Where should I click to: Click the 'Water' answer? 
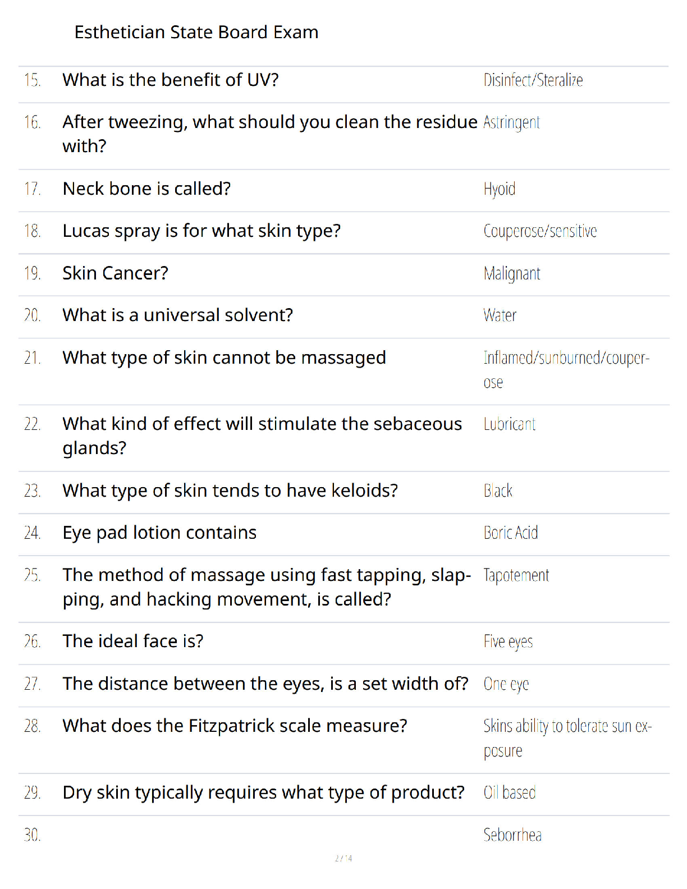[x=500, y=315]
